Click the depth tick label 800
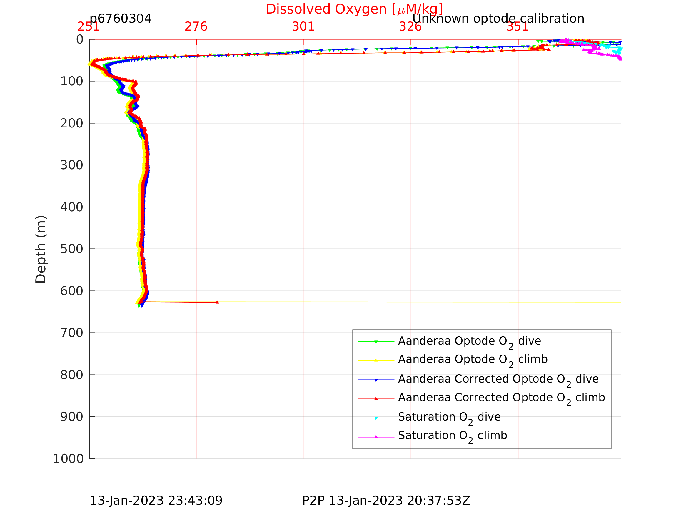Image resolution: width=686 pixels, height=515 pixels. [x=72, y=375]
